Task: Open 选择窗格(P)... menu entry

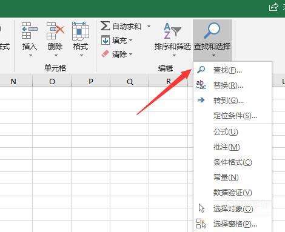Action: pos(233,224)
